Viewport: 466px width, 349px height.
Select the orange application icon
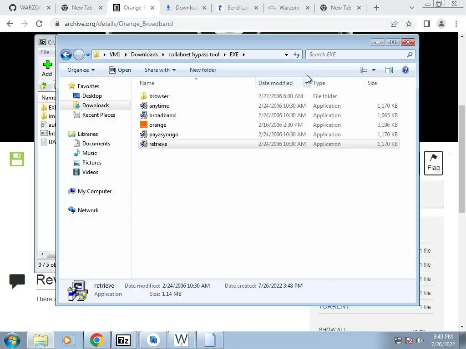tap(143, 125)
